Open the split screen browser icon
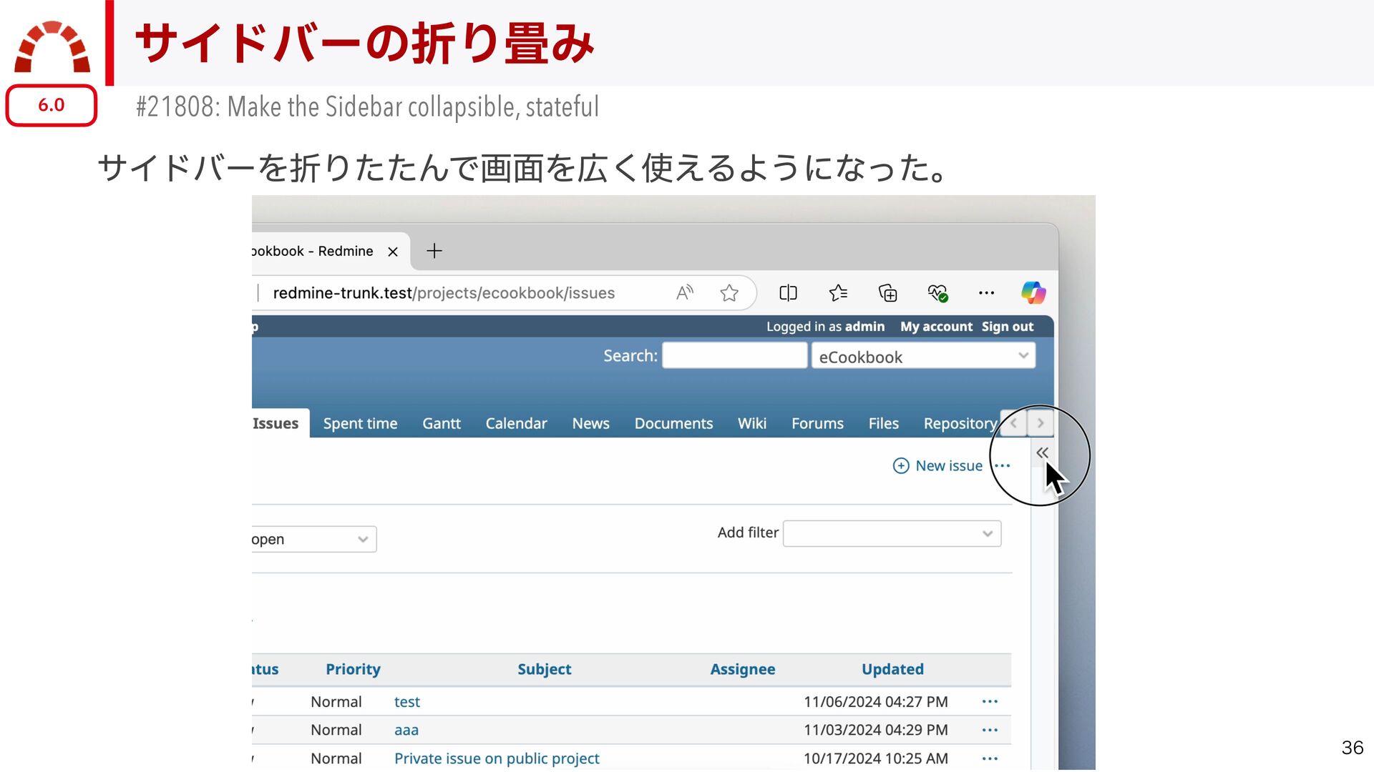Image resolution: width=1374 pixels, height=772 pixels. [x=788, y=292]
